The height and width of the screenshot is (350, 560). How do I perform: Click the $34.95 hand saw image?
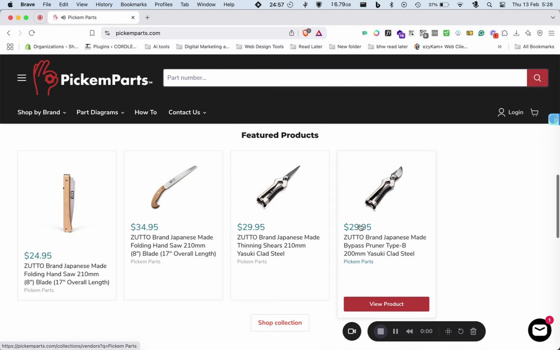tap(174, 187)
